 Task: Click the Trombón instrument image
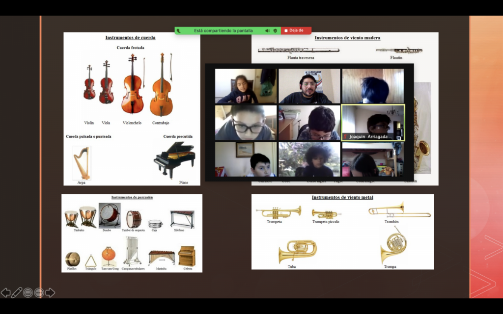tap(399, 210)
